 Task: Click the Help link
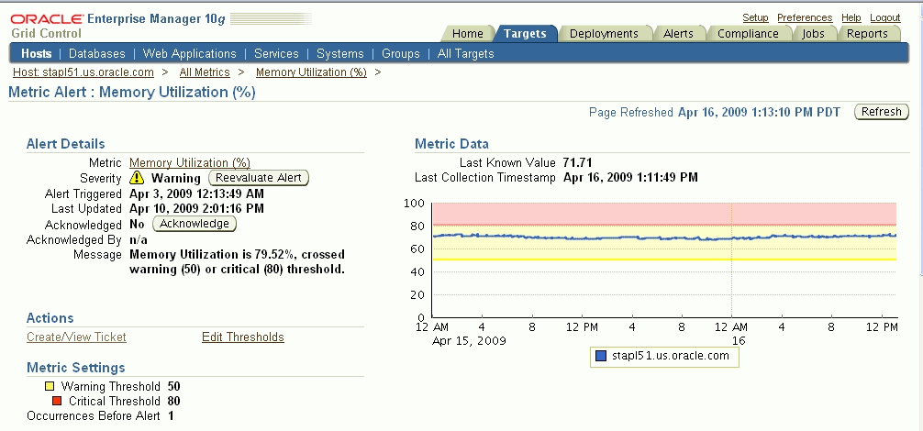[851, 17]
